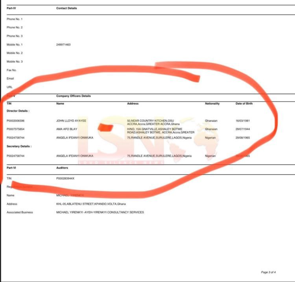Click the 'Name' column header in officers table

click(x=60, y=104)
